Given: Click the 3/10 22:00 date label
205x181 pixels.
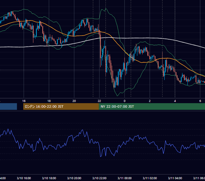Looking at the screenshot, I should point(99,178).
